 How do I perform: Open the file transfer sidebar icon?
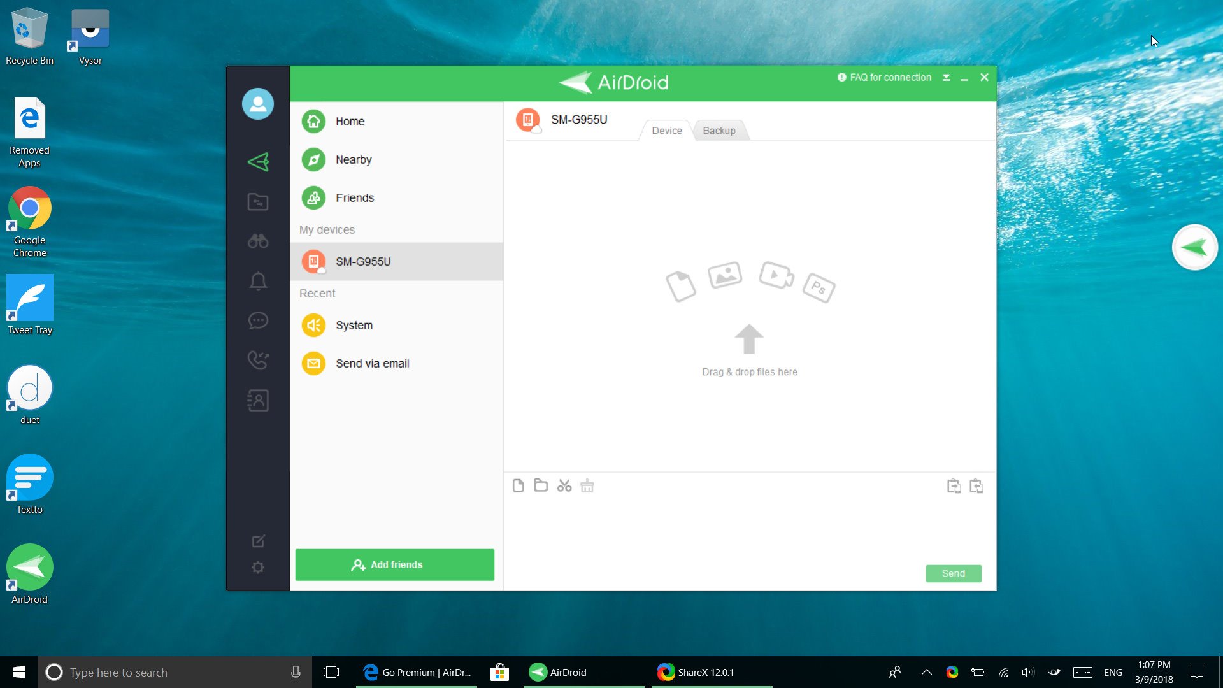coord(258,162)
